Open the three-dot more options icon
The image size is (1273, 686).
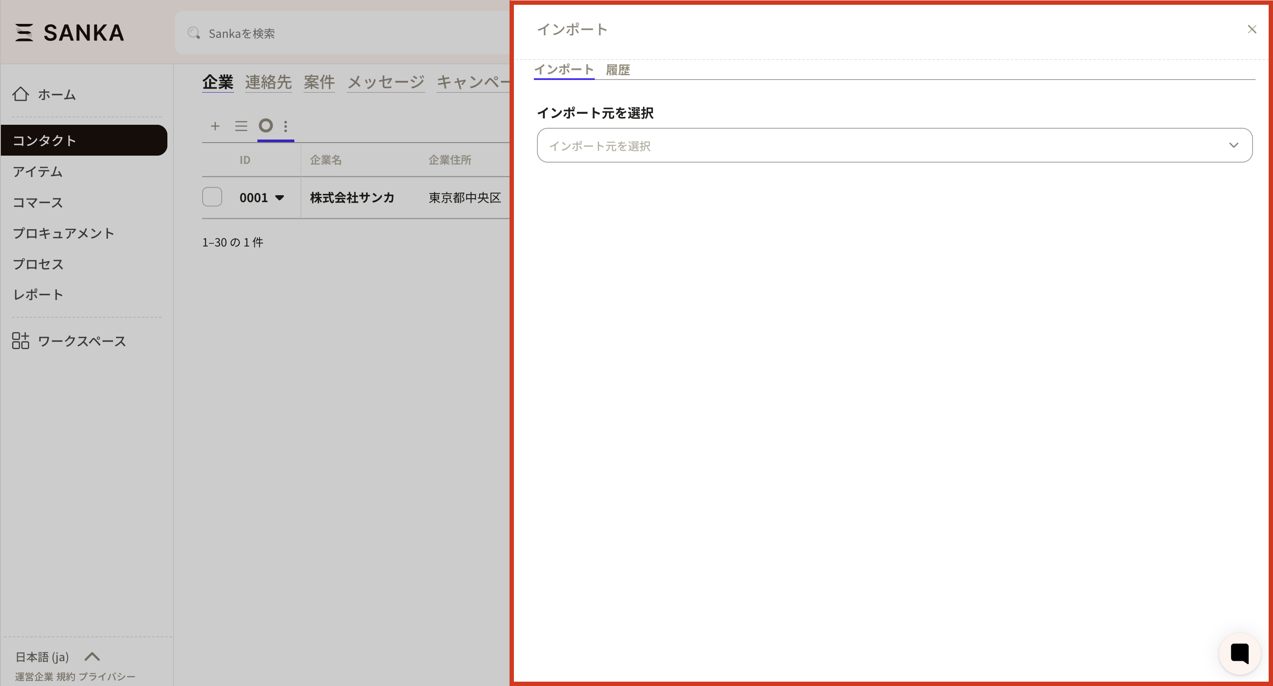pyautogui.click(x=286, y=126)
